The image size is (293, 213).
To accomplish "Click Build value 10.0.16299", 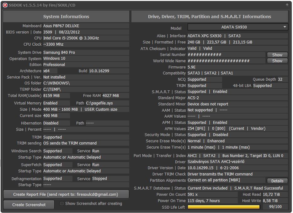I will pos(99,71).
